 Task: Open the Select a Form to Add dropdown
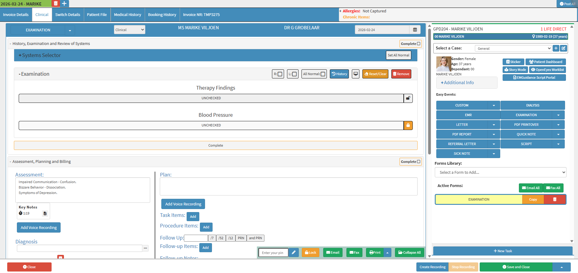(500, 173)
